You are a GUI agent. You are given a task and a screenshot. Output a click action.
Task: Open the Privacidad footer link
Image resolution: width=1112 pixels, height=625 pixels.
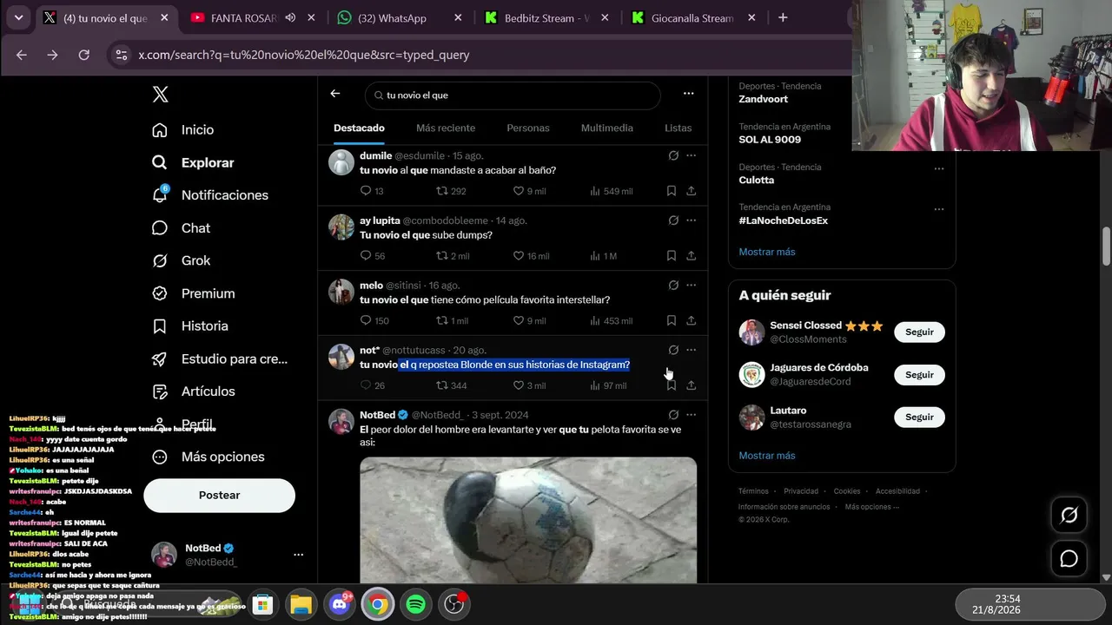coord(801,491)
